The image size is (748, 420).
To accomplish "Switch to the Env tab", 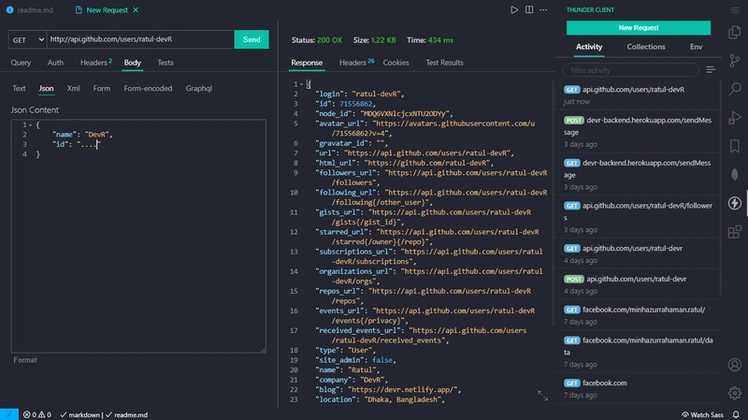I will [x=696, y=47].
